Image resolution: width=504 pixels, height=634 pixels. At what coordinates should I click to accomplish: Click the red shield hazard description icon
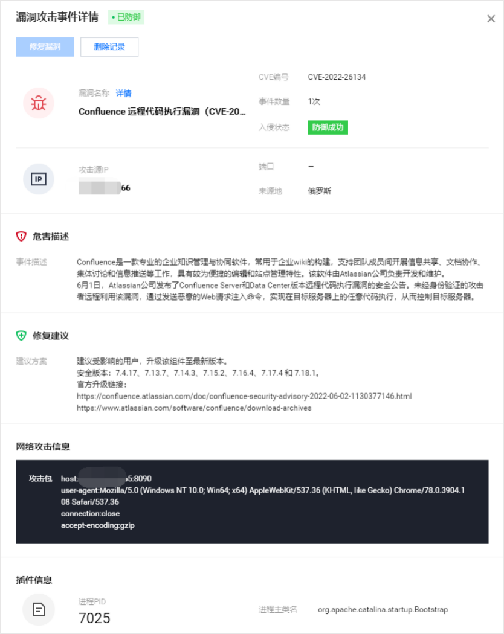tap(21, 236)
